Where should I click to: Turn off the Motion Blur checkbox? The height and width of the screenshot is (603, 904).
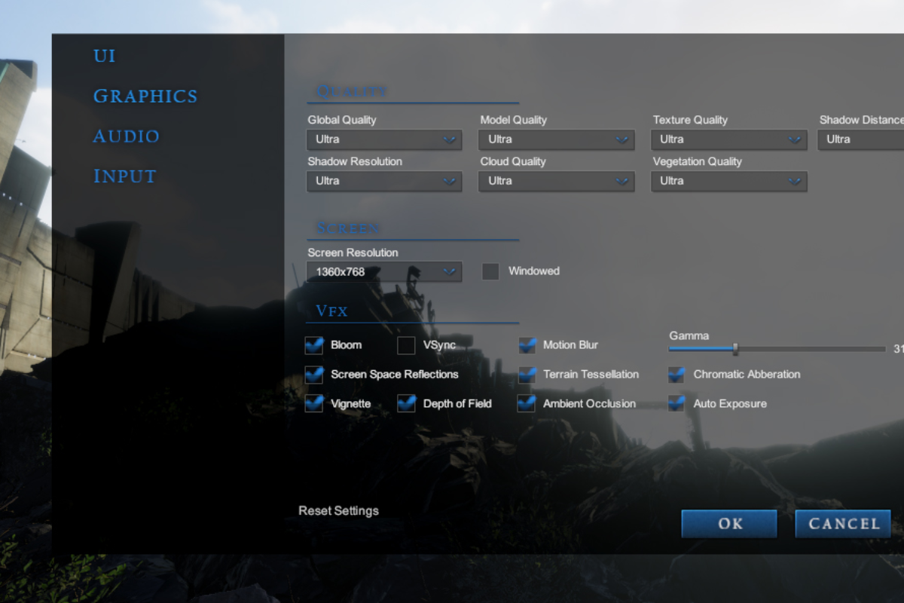coord(527,345)
